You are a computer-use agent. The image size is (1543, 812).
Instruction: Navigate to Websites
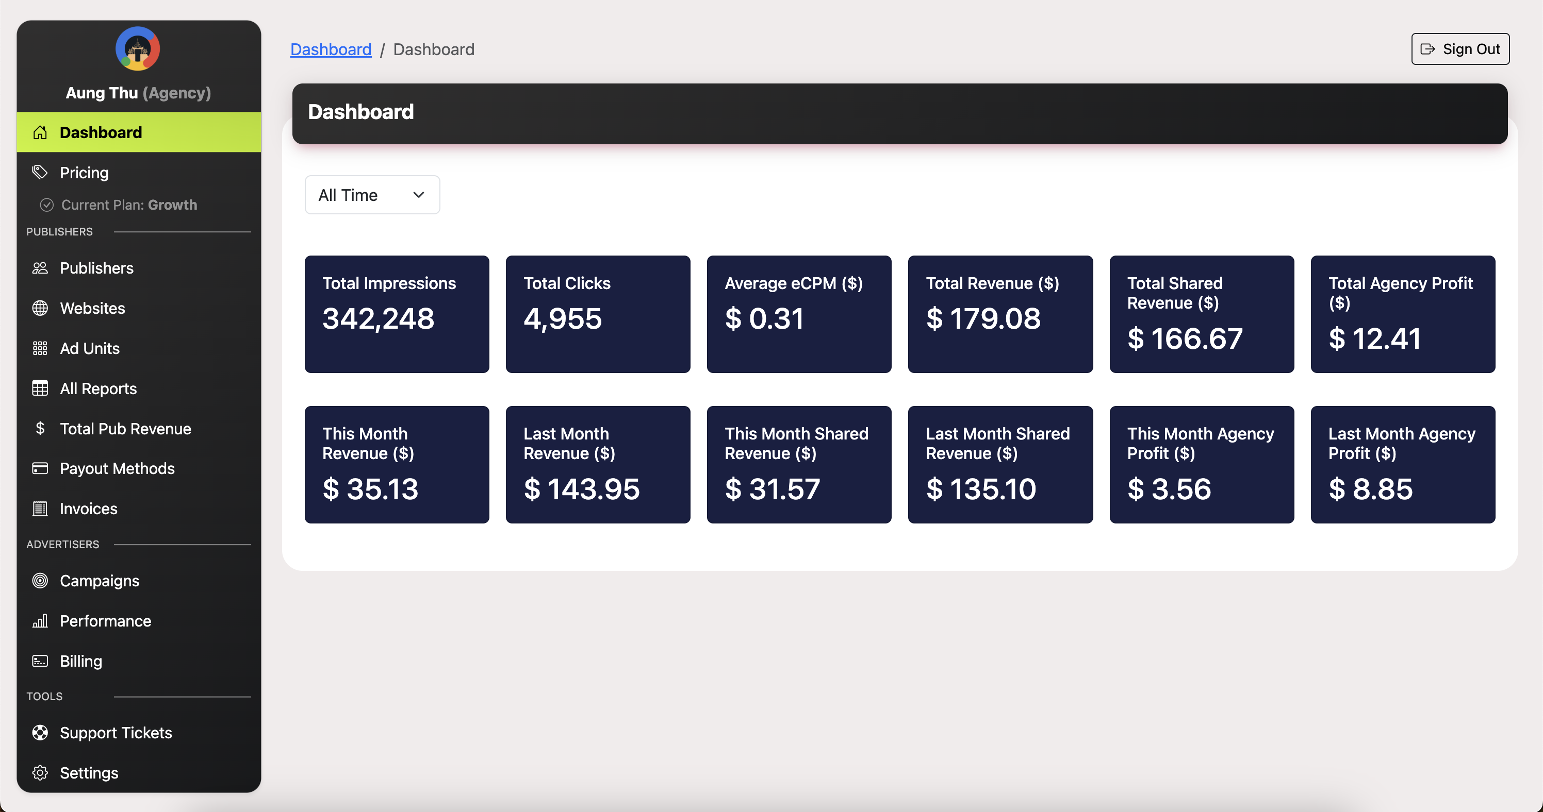point(139,308)
